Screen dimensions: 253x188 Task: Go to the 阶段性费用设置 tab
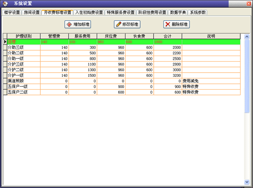point(152,12)
